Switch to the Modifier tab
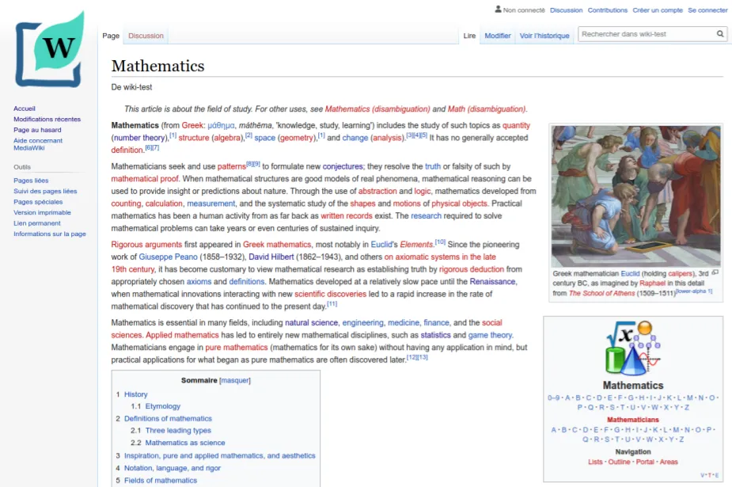The height and width of the screenshot is (487, 732). (497, 36)
